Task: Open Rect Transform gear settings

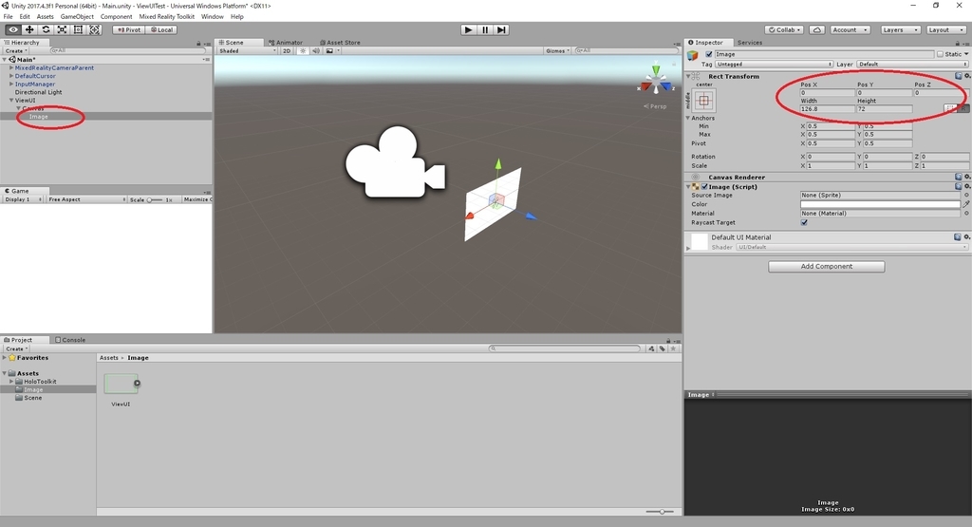Action: pyautogui.click(x=967, y=76)
